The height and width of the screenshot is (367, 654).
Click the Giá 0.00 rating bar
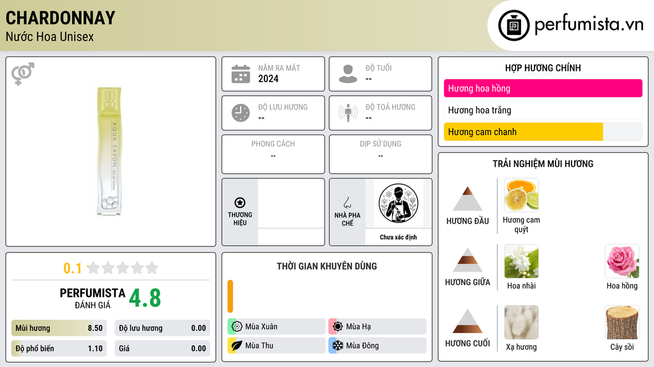point(162,349)
